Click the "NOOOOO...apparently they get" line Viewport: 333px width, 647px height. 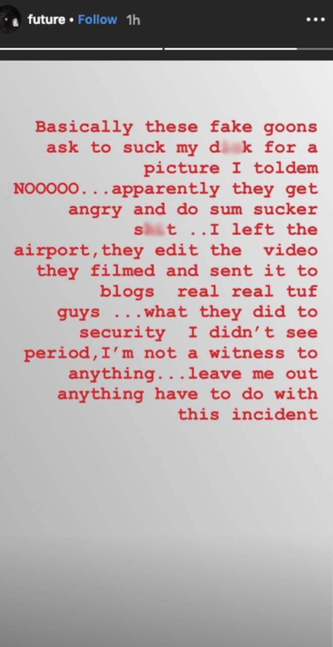click(165, 189)
